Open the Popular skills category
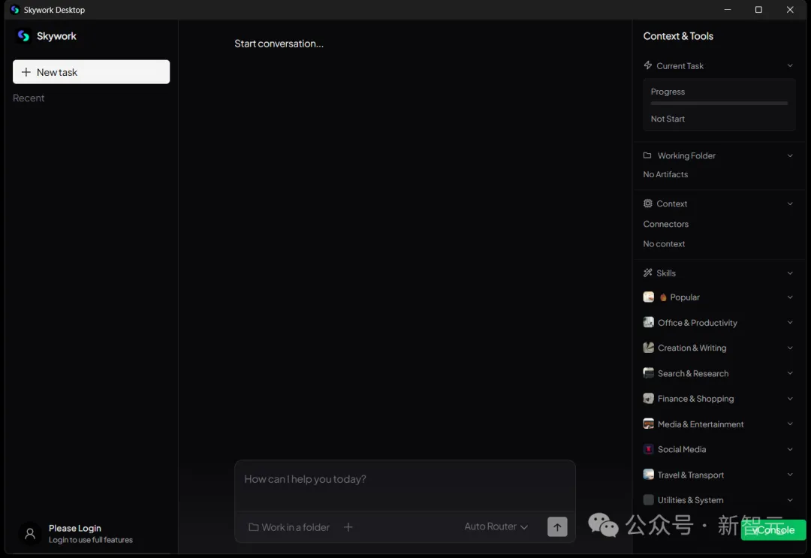This screenshot has height=558, width=811. pos(685,297)
